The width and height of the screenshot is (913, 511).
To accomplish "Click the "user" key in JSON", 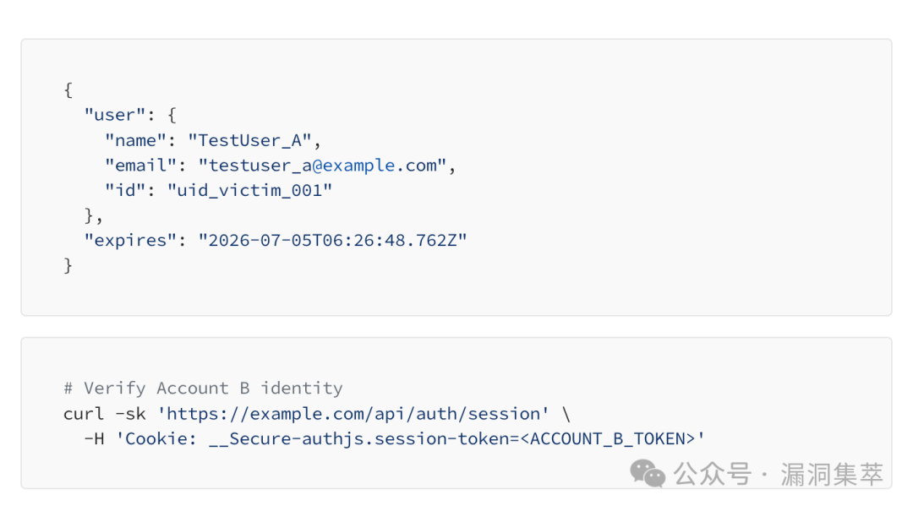I will coord(115,115).
